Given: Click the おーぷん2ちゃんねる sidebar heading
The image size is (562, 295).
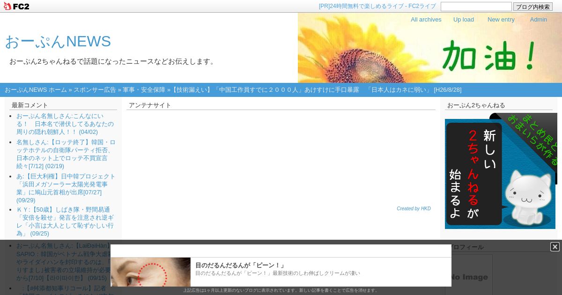Looking at the screenshot, I should point(476,105).
